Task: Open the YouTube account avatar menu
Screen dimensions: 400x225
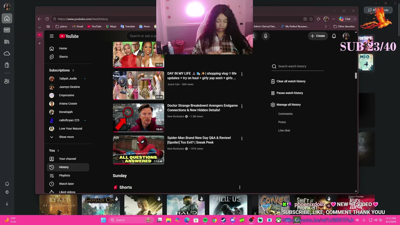Action: [346, 36]
